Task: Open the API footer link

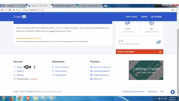Action: (162, 91)
